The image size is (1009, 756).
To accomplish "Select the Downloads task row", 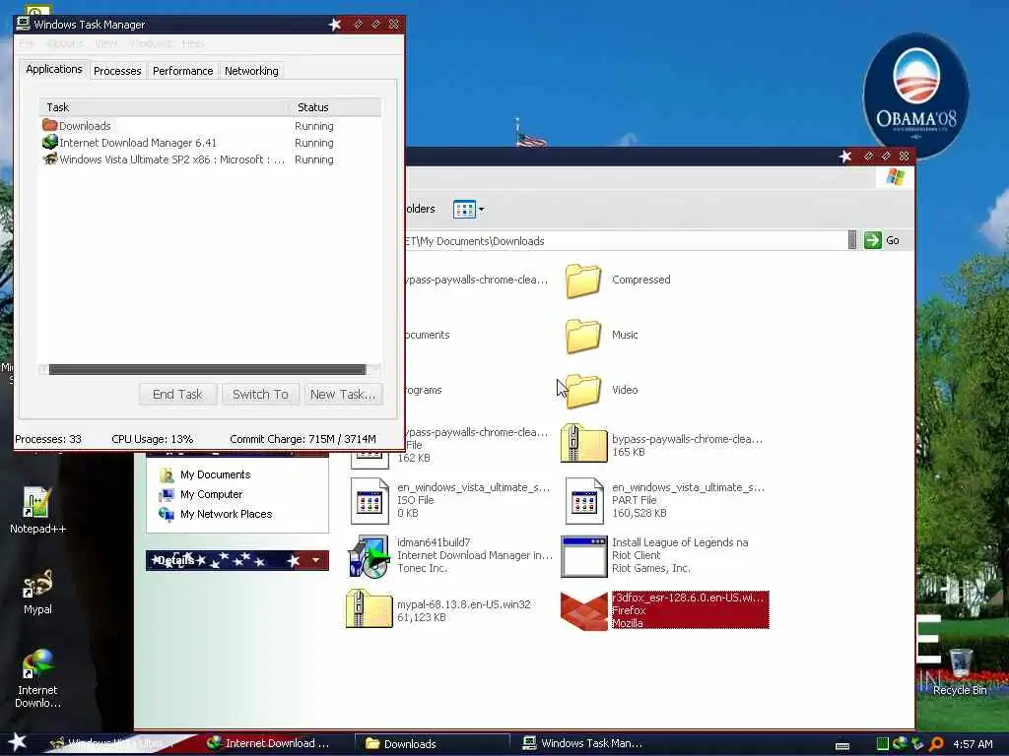I will click(x=211, y=126).
